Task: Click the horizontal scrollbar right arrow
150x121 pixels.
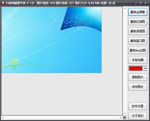Action: point(121,117)
